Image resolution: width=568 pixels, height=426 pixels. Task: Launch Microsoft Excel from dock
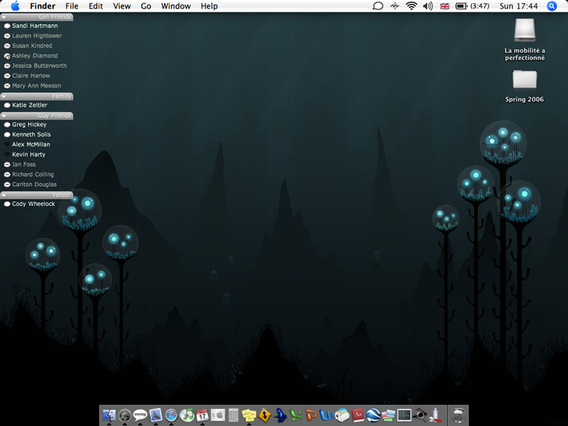[295, 415]
